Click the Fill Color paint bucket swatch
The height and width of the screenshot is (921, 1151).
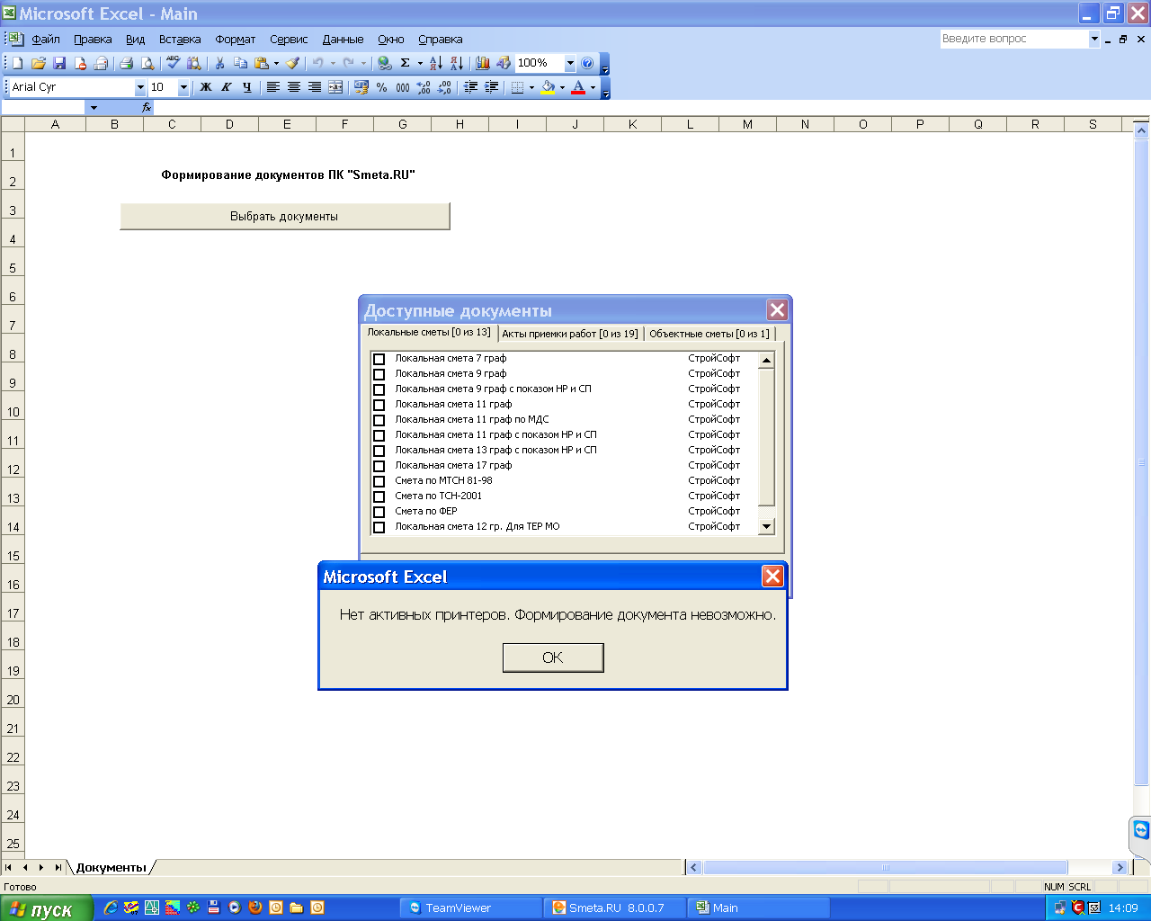(548, 87)
